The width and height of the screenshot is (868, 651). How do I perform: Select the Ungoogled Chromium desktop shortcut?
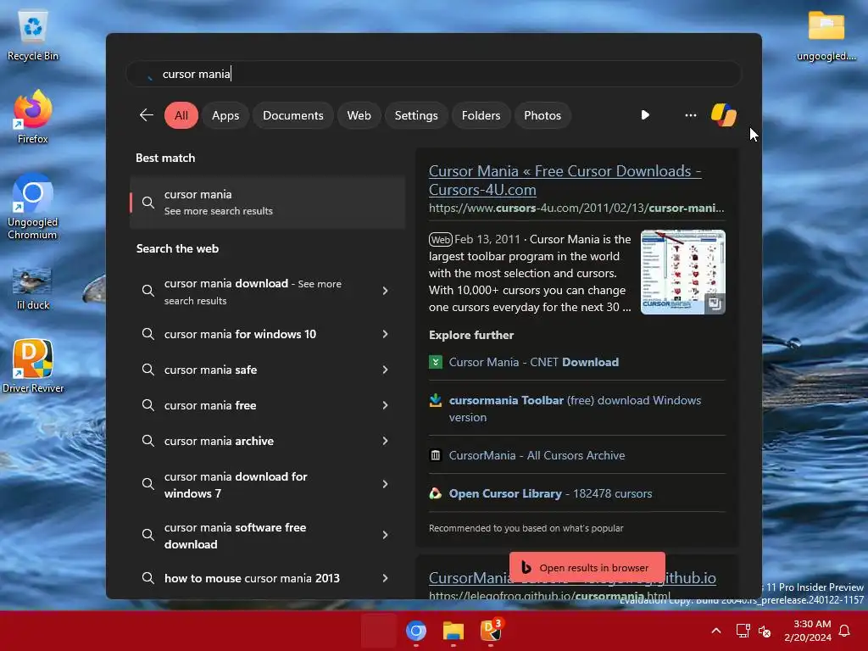(x=33, y=207)
